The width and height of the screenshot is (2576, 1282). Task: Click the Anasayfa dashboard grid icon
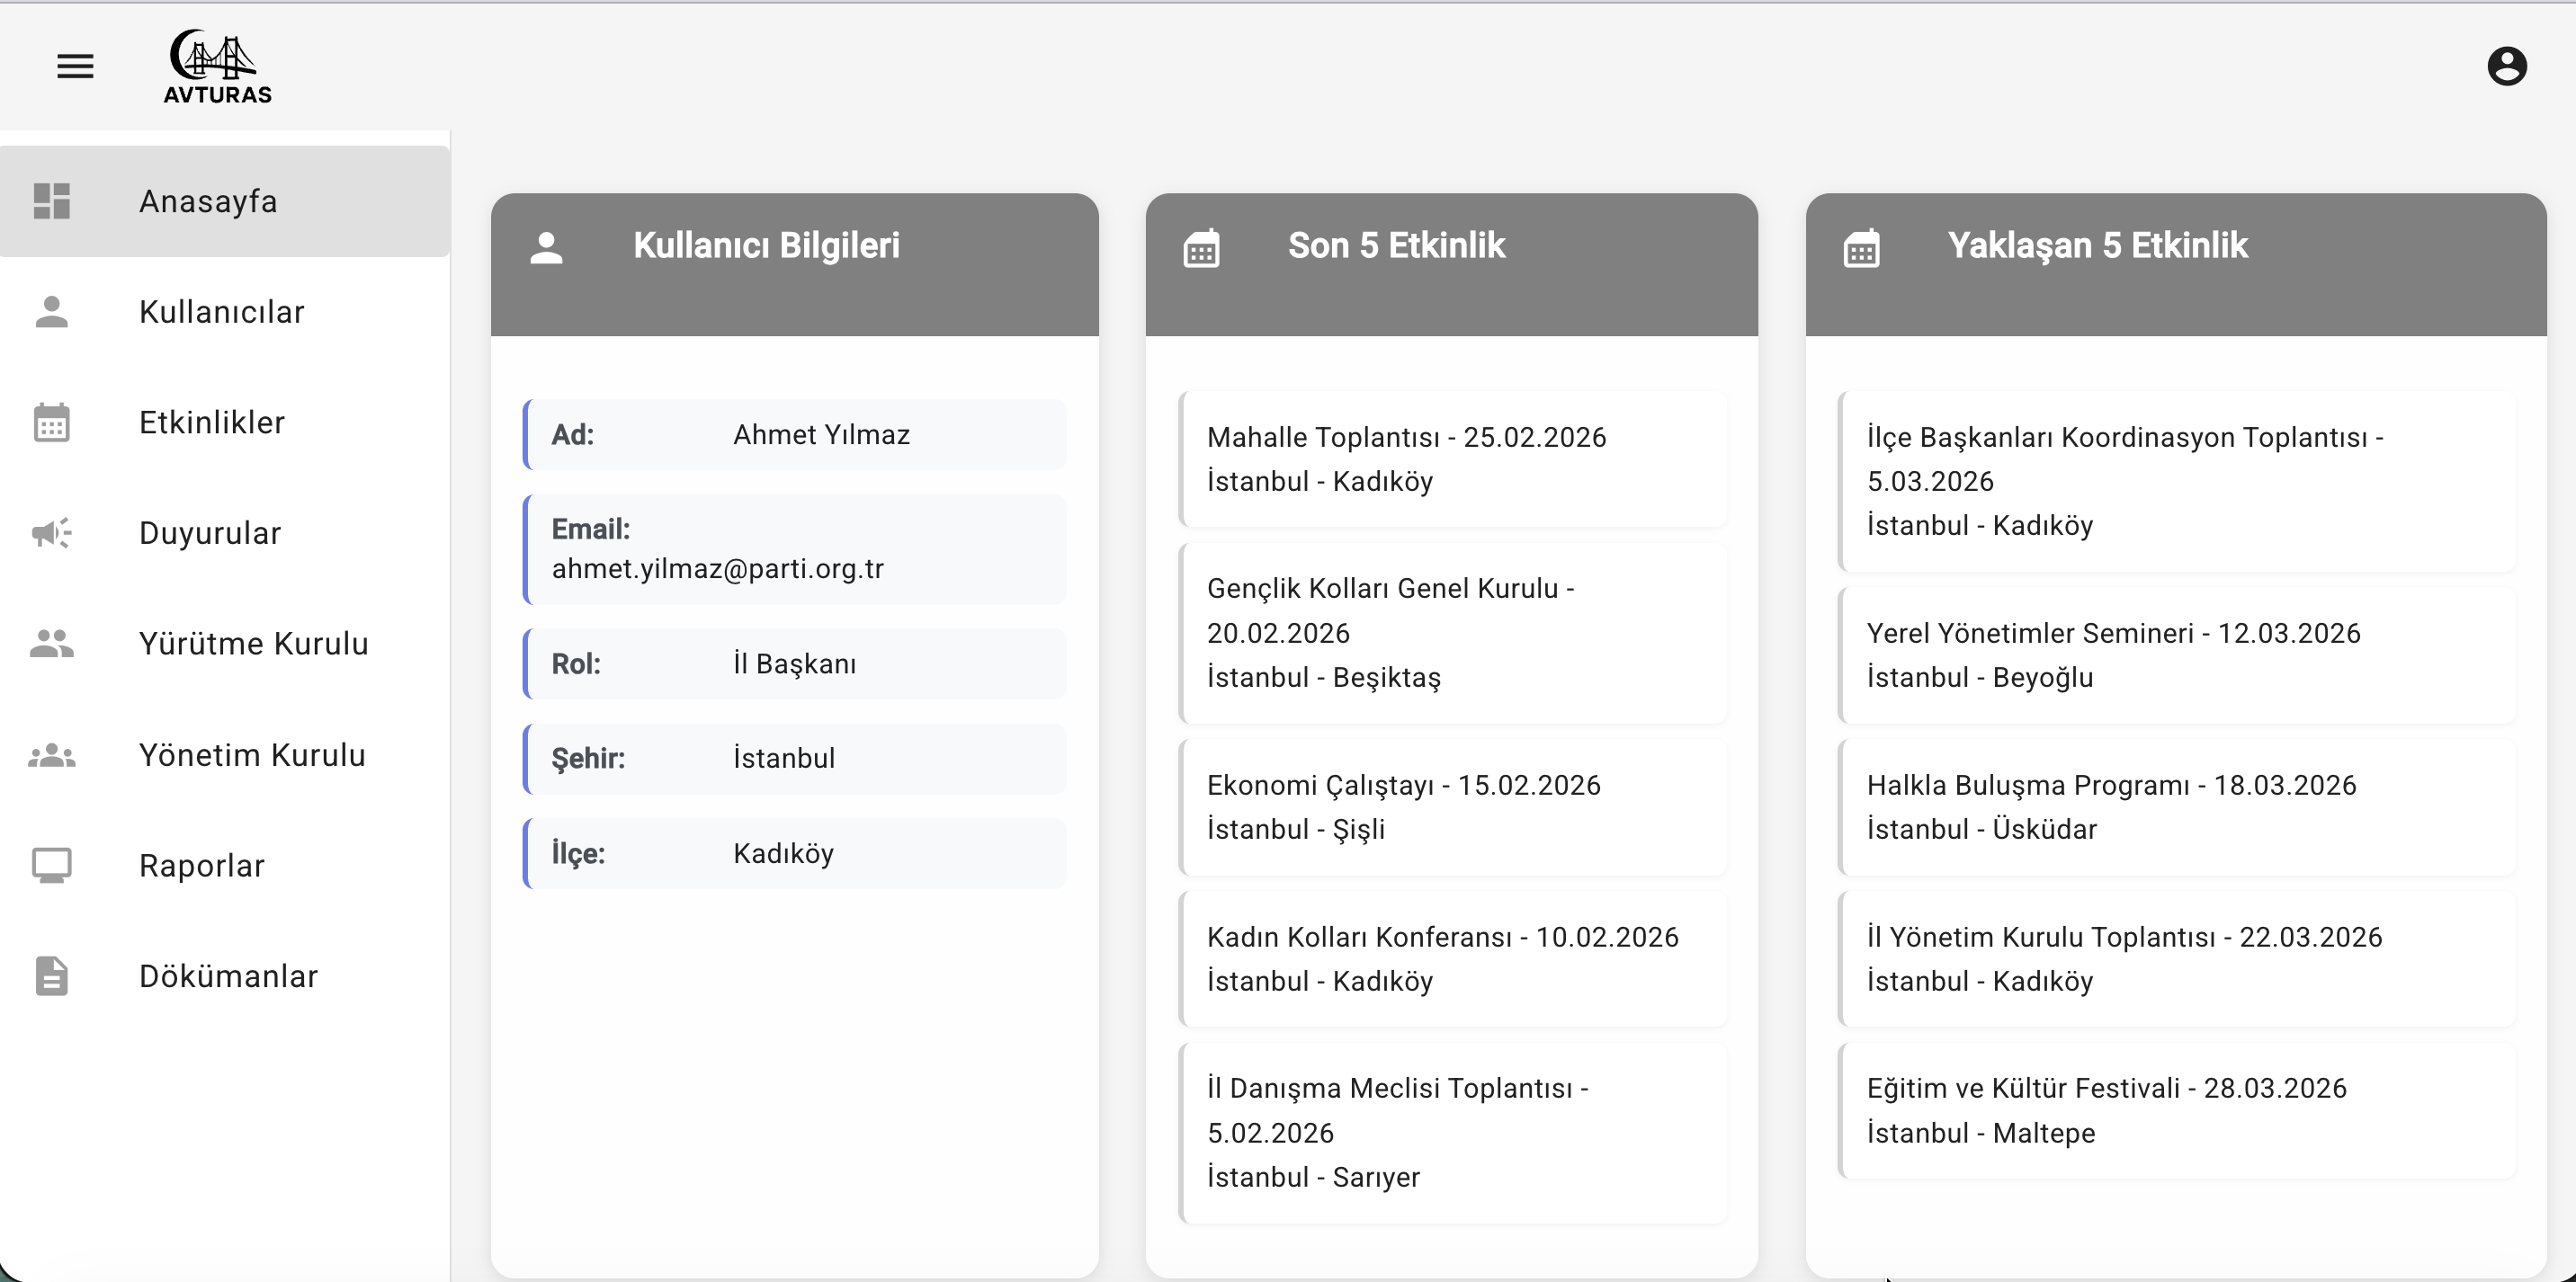[52, 200]
